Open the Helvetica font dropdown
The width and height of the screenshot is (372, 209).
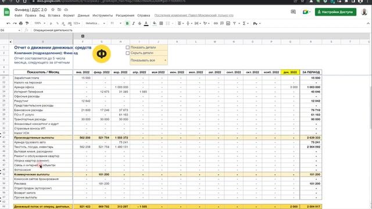(x=95, y=23)
